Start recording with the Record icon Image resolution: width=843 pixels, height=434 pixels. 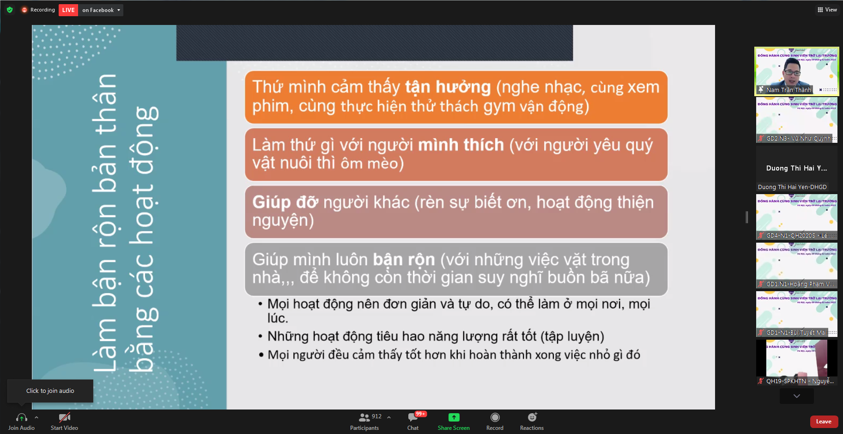pyautogui.click(x=495, y=417)
